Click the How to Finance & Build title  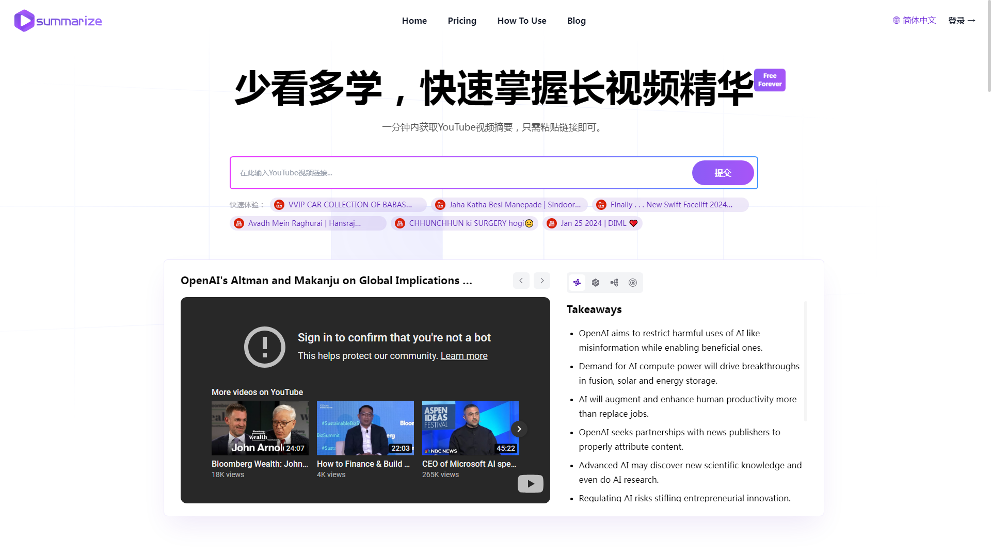click(x=363, y=464)
